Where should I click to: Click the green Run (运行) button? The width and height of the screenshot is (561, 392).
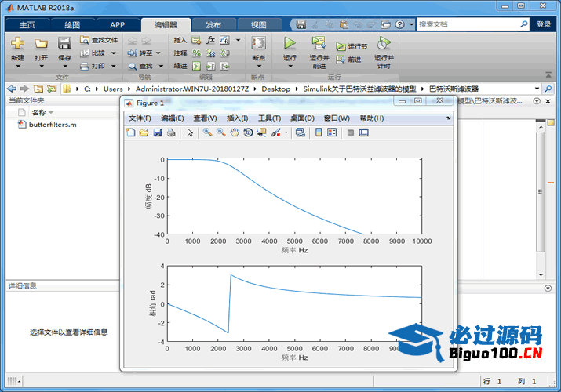(290, 47)
